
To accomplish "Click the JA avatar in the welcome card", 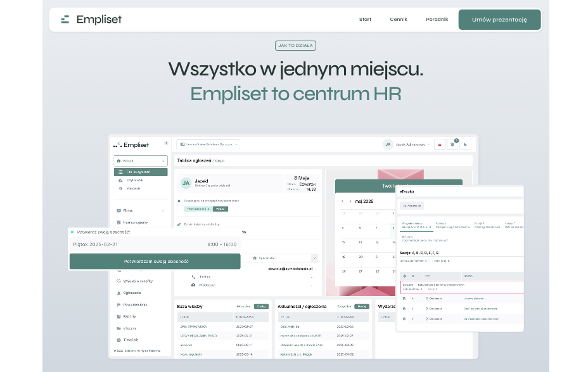I will click(x=186, y=183).
